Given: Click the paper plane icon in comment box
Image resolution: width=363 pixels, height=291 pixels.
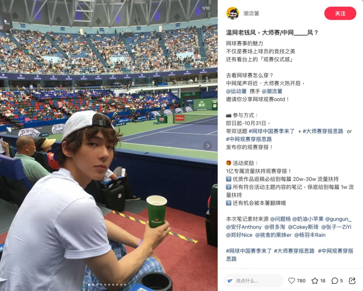Looking at the screenshot, I should [x=230, y=281].
